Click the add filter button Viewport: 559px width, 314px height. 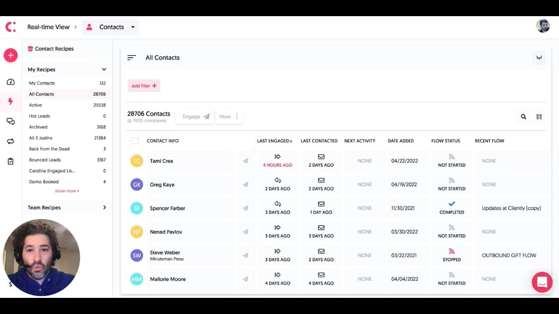click(x=144, y=86)
